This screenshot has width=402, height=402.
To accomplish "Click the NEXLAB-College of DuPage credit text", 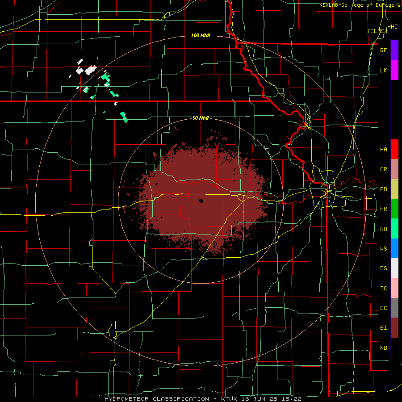I will pos(357,5).
